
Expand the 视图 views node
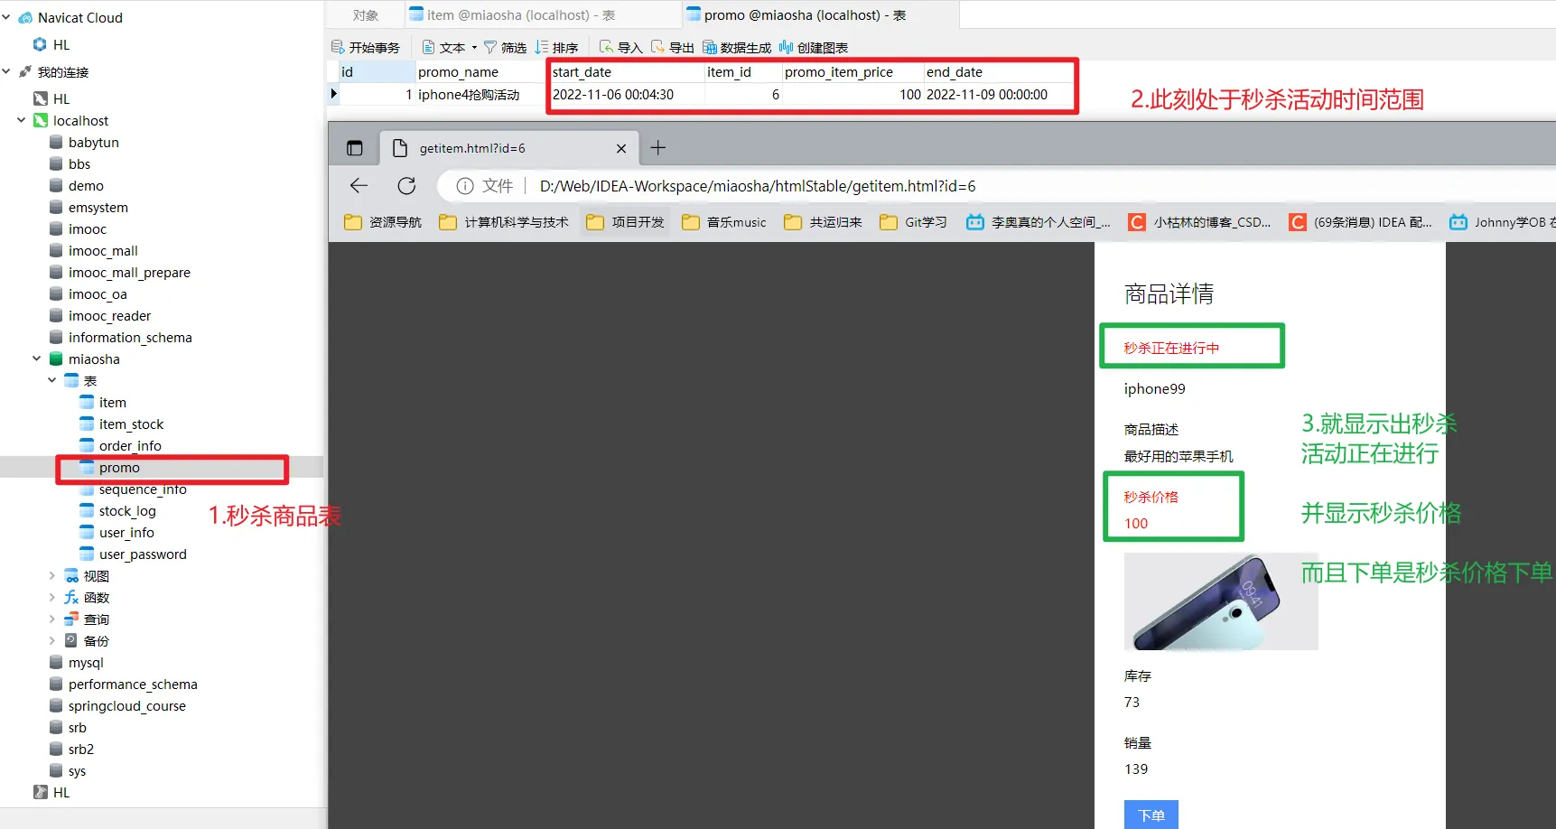click(52, 575)
